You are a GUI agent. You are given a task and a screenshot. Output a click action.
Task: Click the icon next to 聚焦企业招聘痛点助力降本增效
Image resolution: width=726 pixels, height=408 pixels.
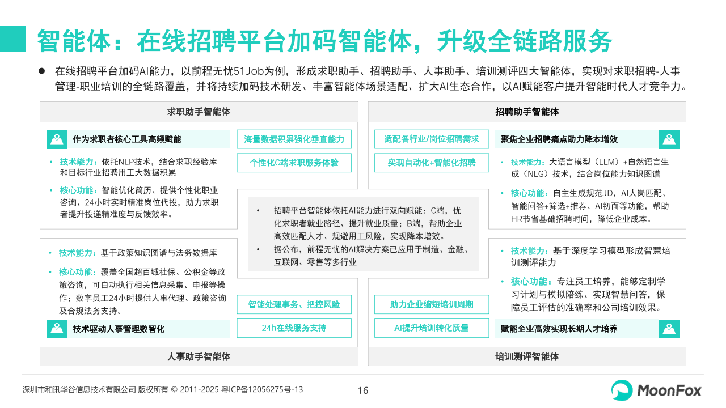[x=669, y=139]
